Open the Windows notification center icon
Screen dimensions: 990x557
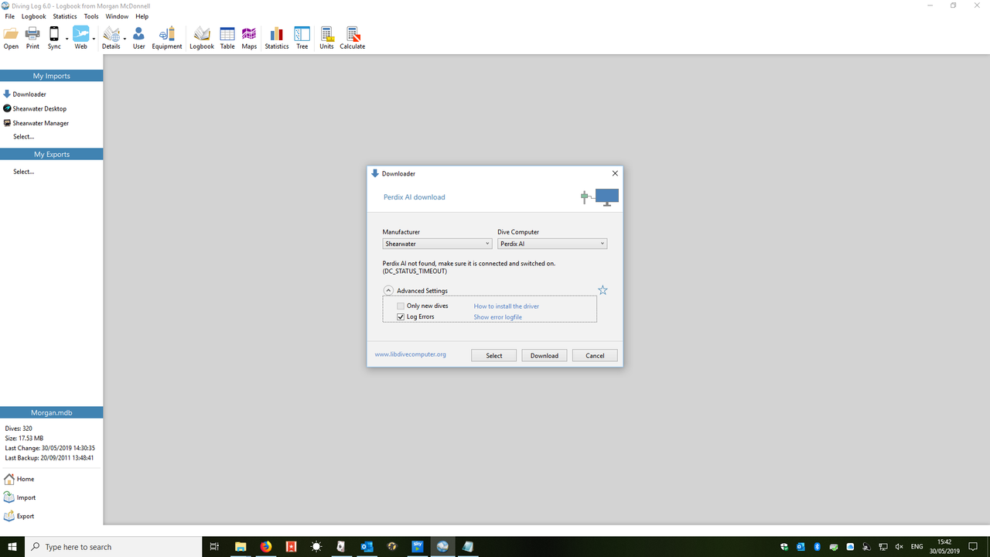click(973, 546)
